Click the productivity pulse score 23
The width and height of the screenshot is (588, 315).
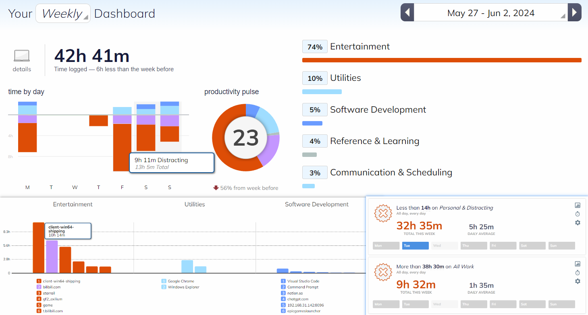coord(246,138)
